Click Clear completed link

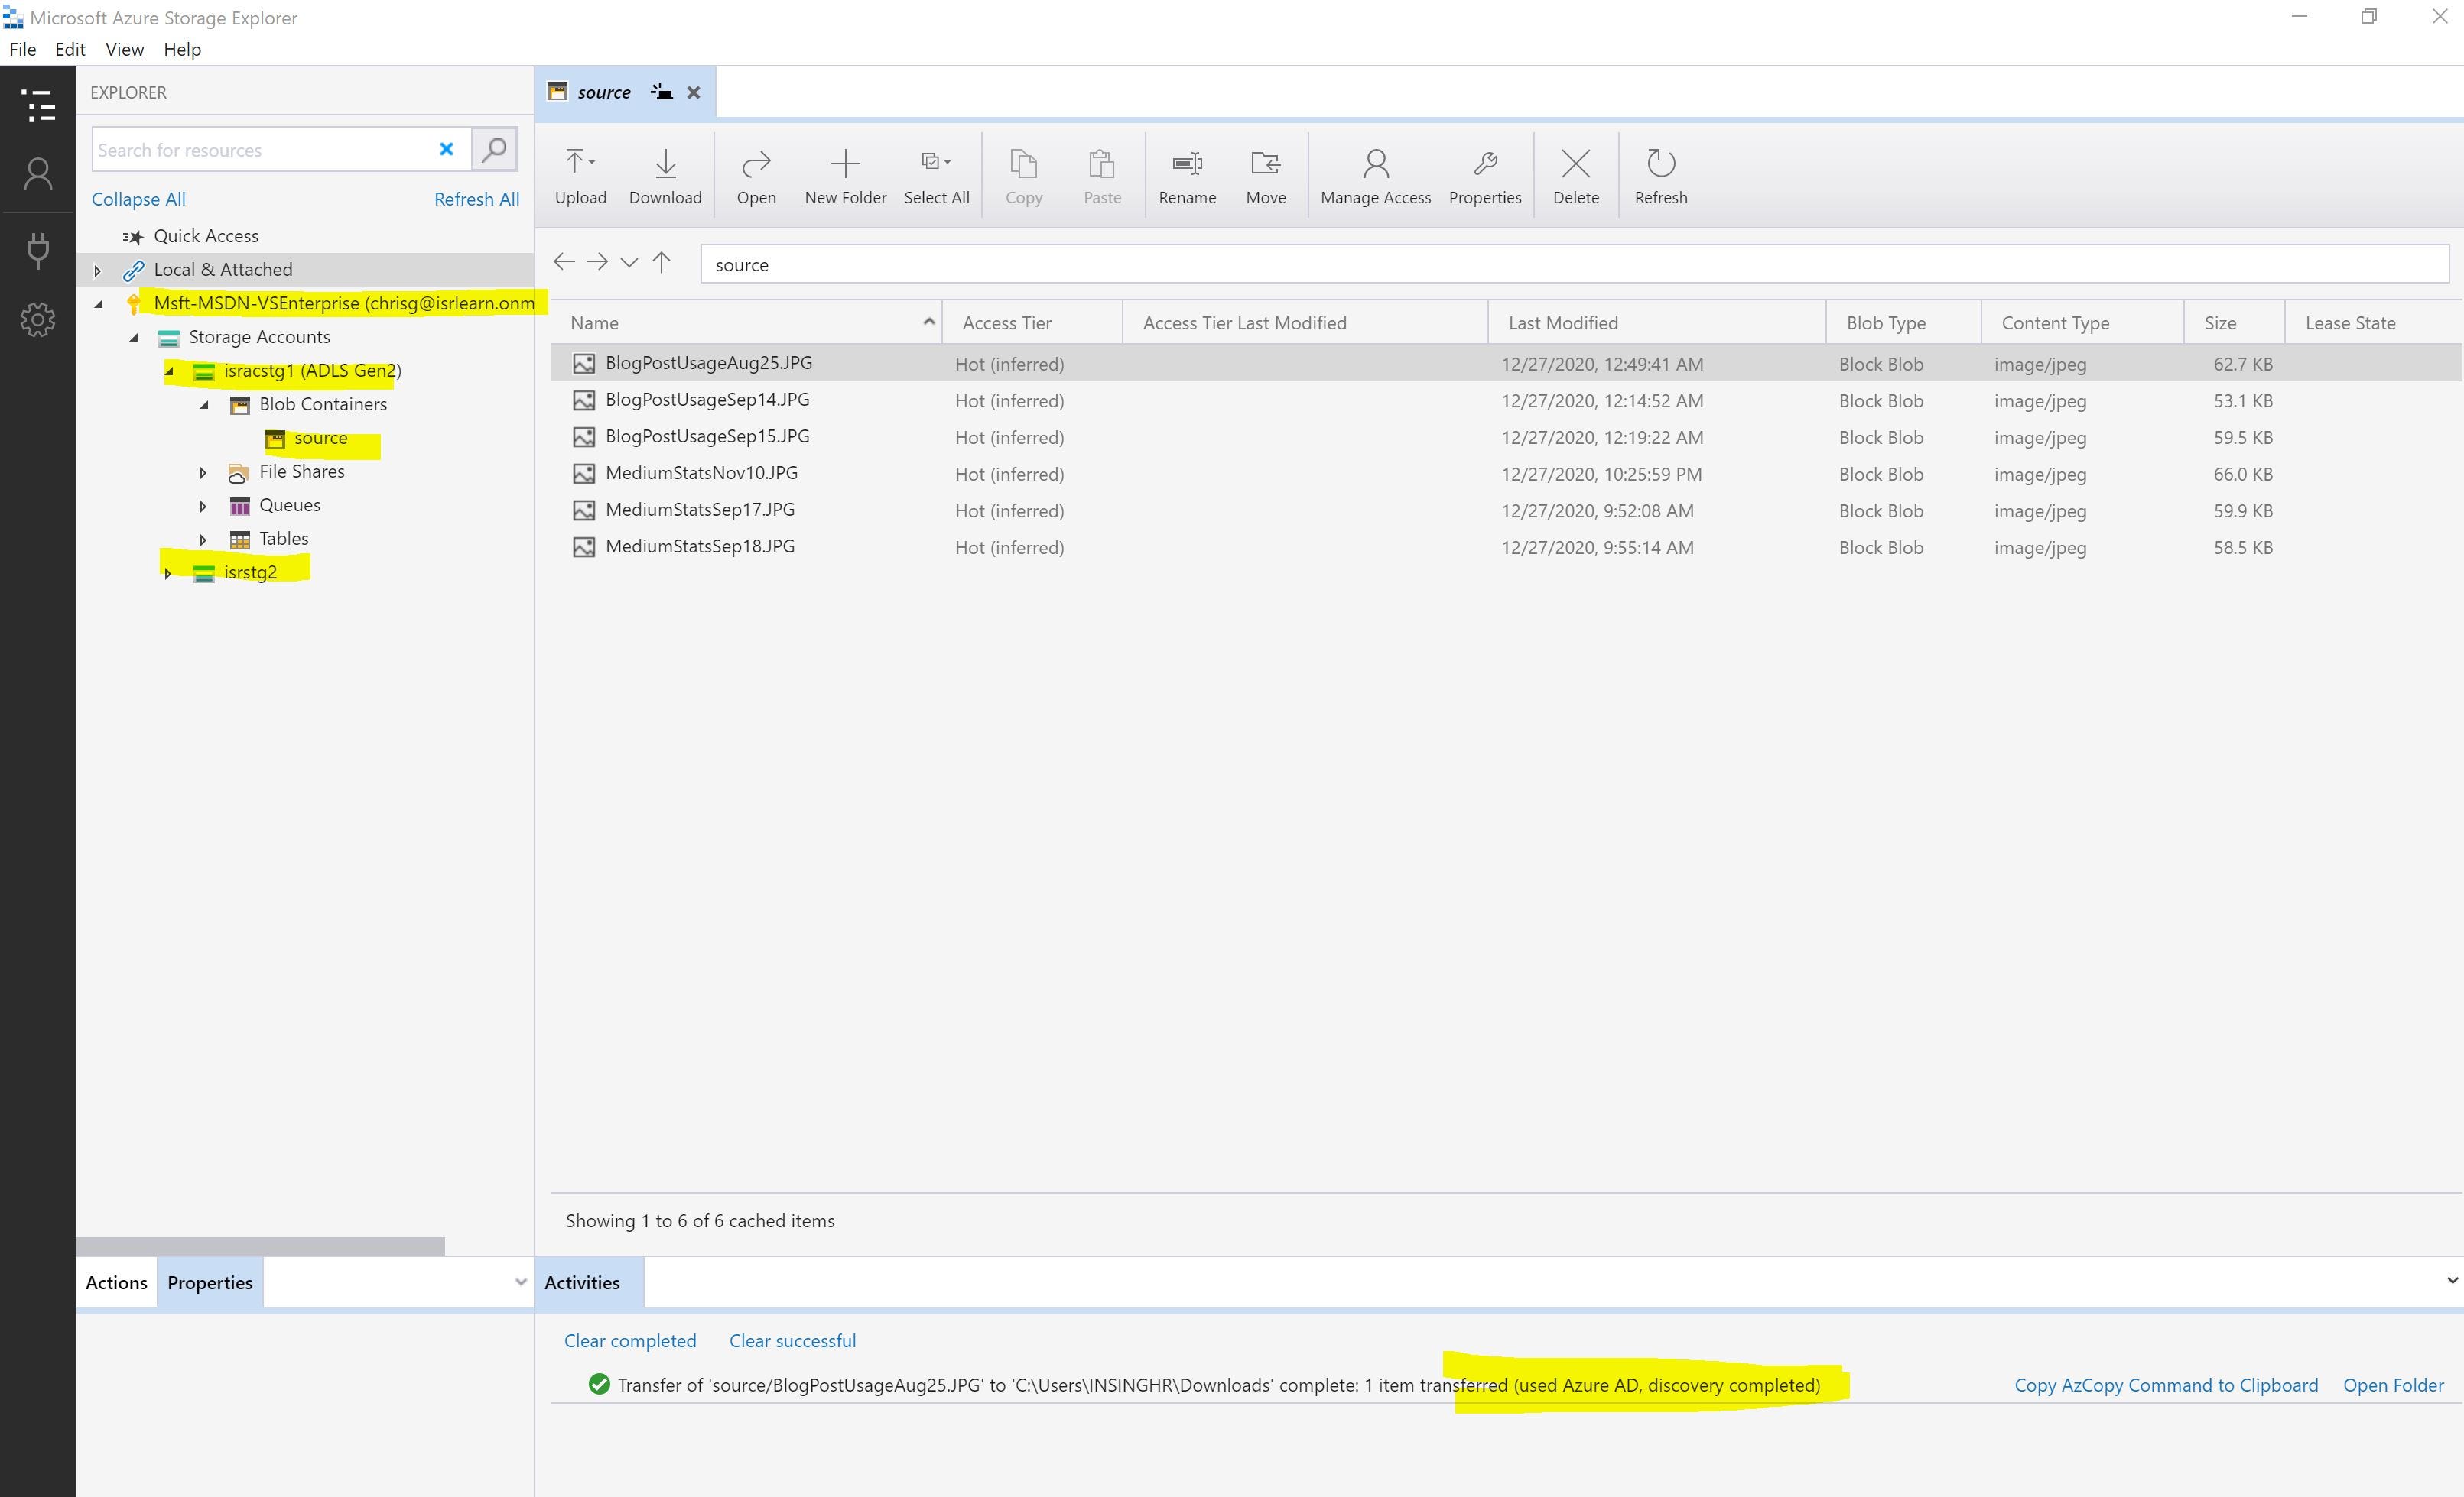(630, 1341)
